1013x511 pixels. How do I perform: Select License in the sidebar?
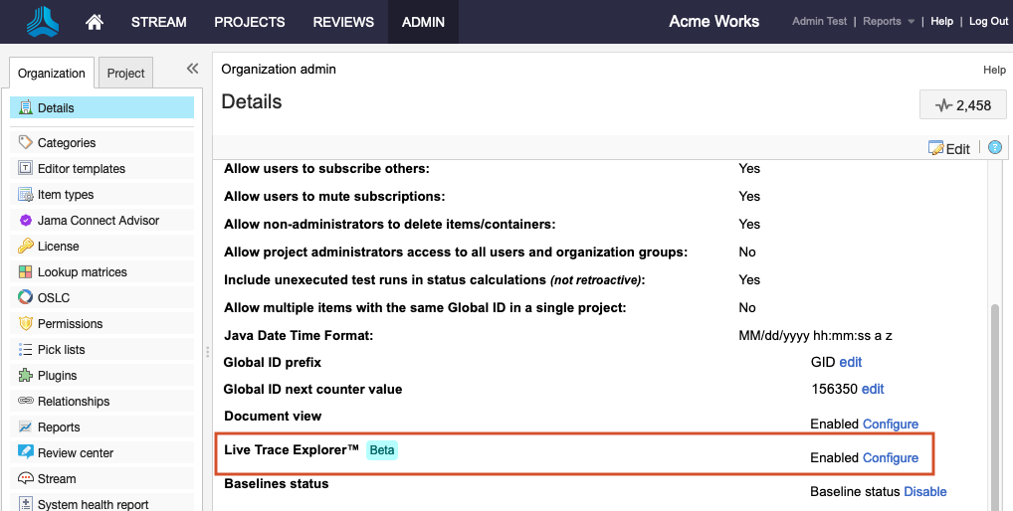102,246
